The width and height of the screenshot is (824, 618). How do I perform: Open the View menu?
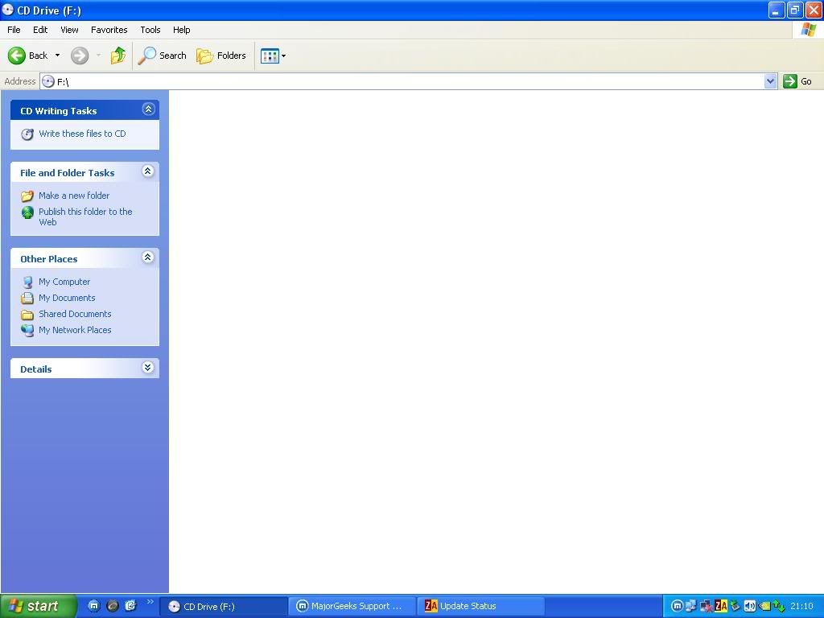[69, 30]
